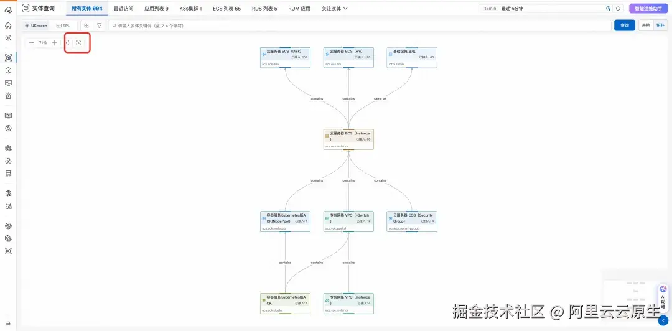Click the acs.ecs.disk identifier text

tap(271, 64)
